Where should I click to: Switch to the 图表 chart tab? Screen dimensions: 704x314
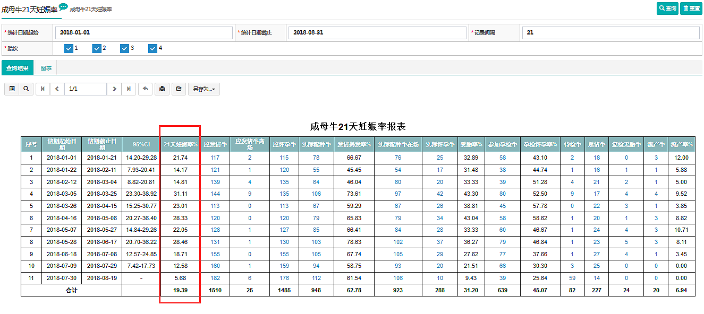[x=46, y=68]
